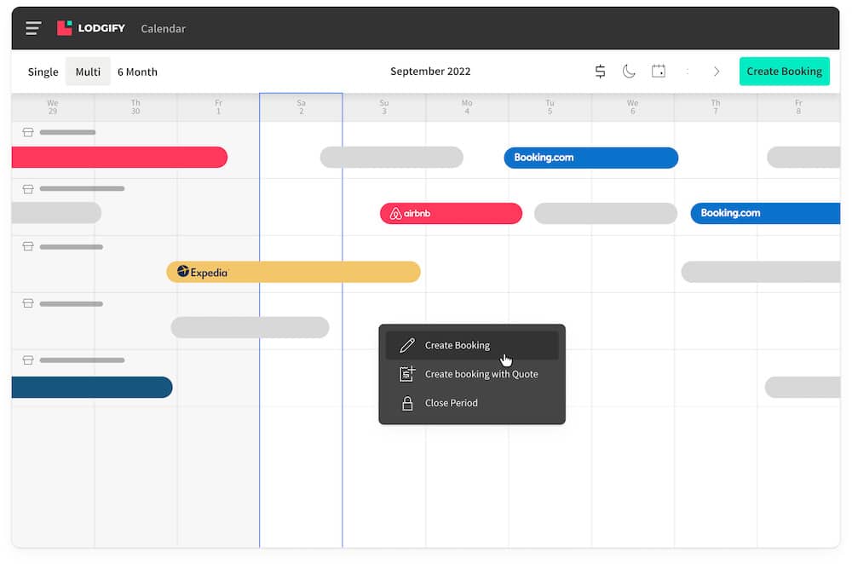
Task: Switch to Multi calendar view
Action: click(x=88, y=72)
